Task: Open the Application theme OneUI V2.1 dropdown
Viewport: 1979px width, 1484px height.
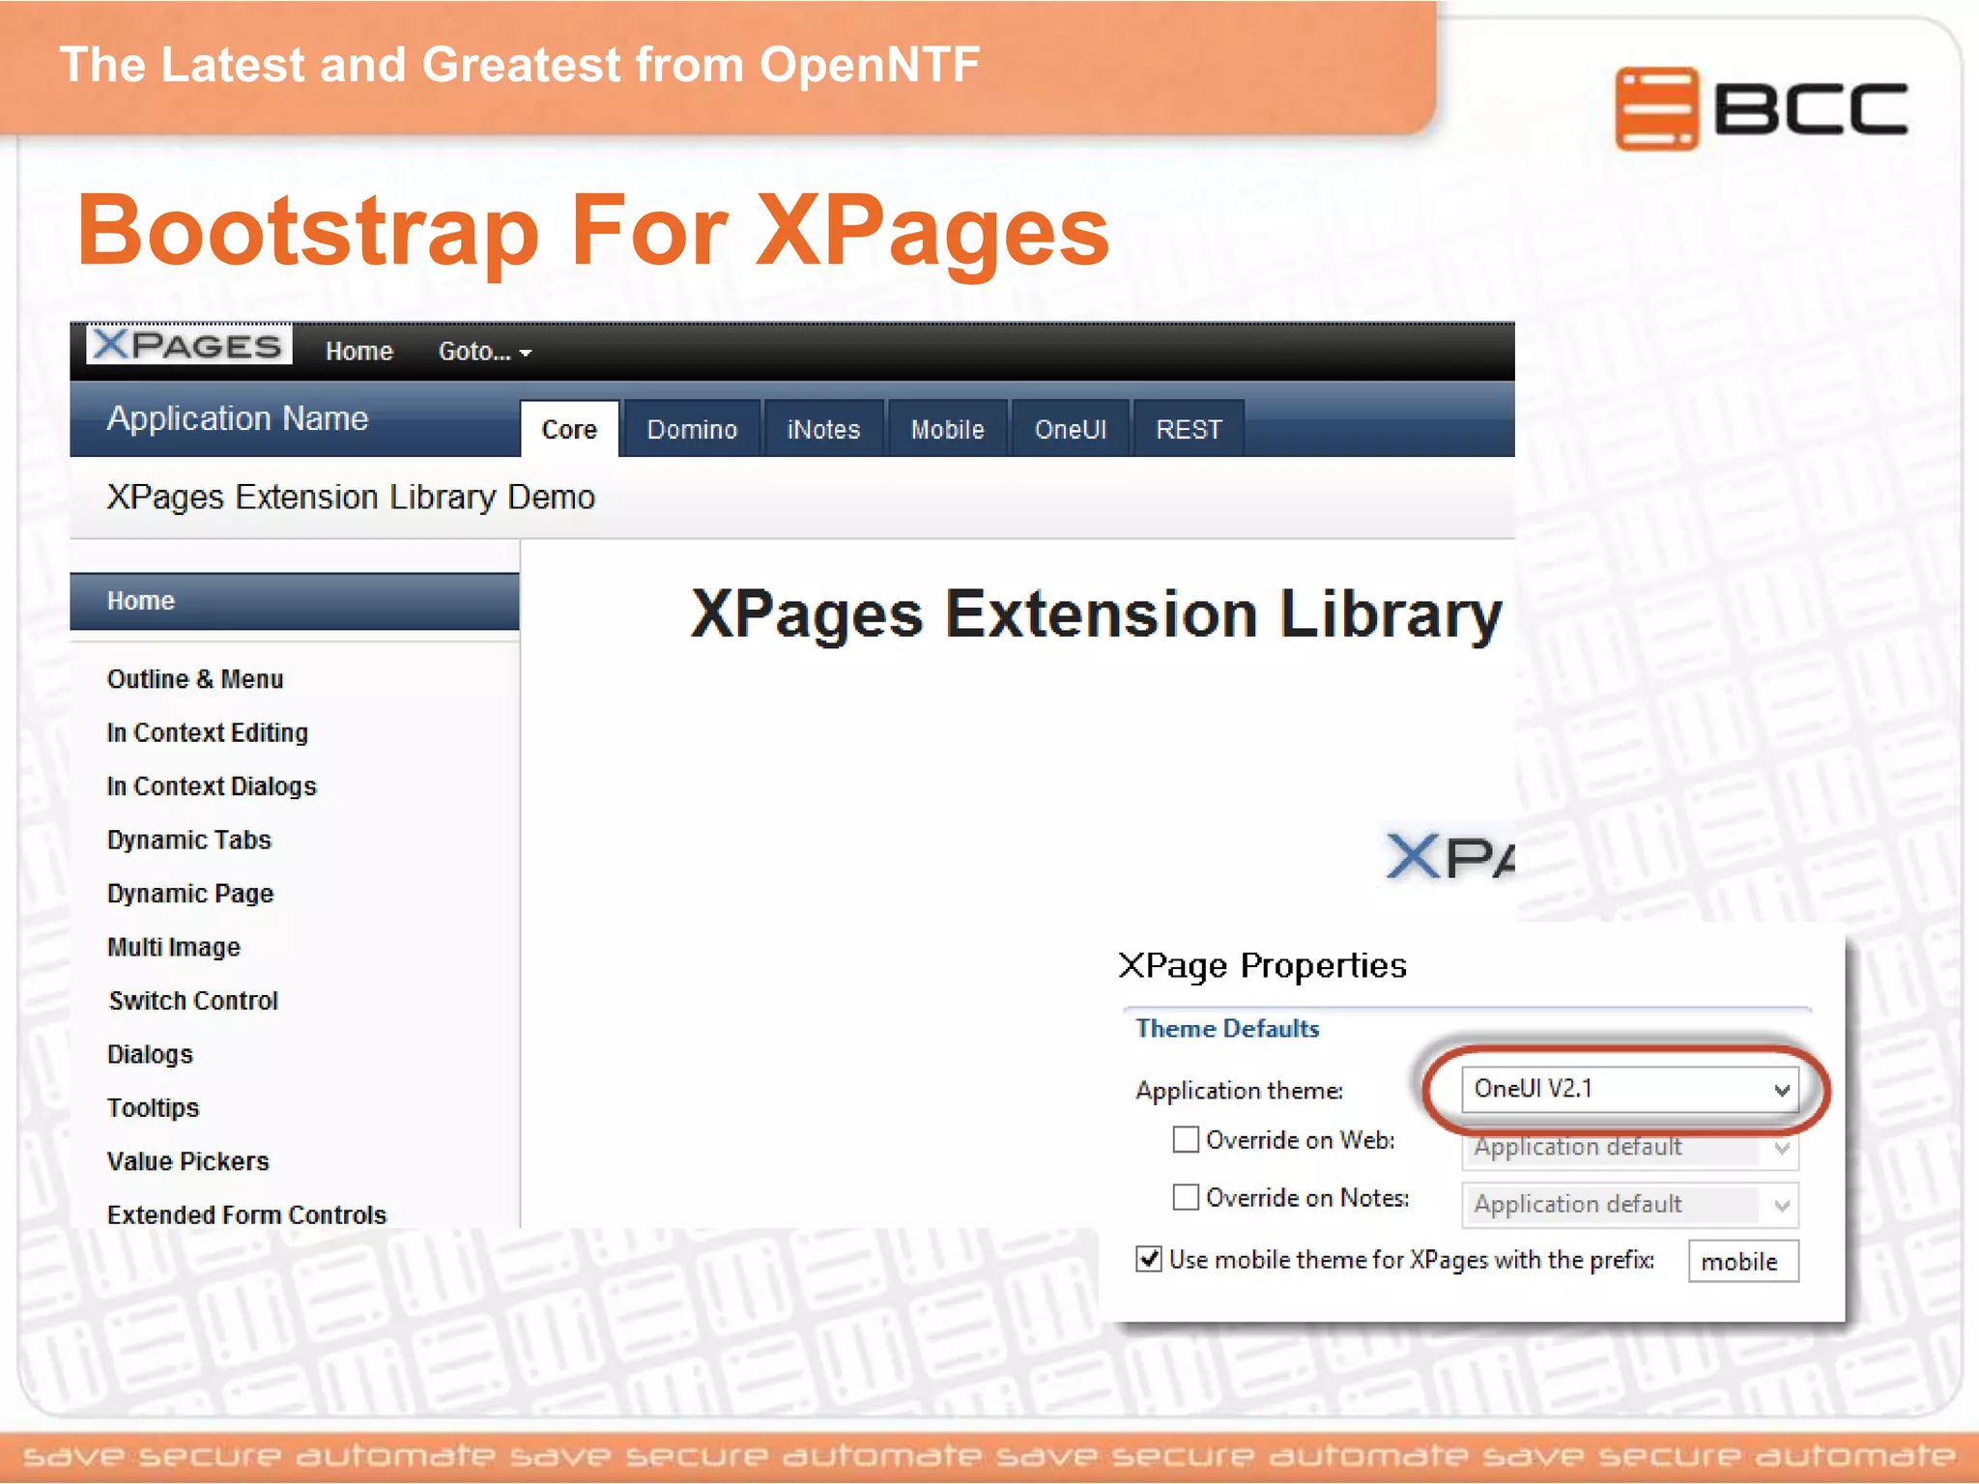Action: pyautogui.click(x=1629, y=1090)
